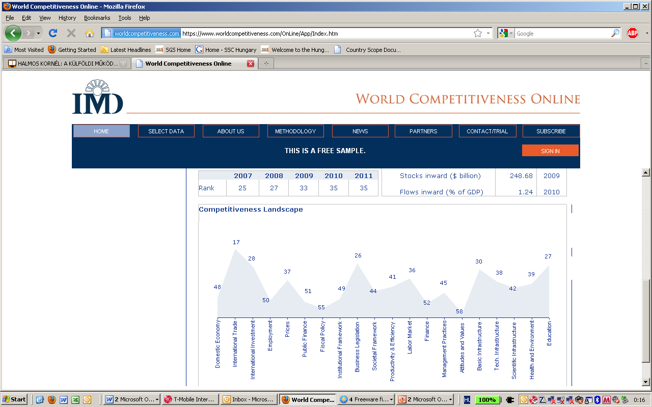Open the NEWS nav button
The width and height of the screenshot is (652, 407).
click(360, 131)
